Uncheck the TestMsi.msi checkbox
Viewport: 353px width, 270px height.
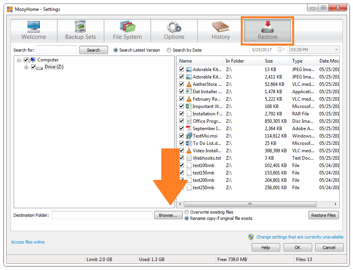(182, 136)
